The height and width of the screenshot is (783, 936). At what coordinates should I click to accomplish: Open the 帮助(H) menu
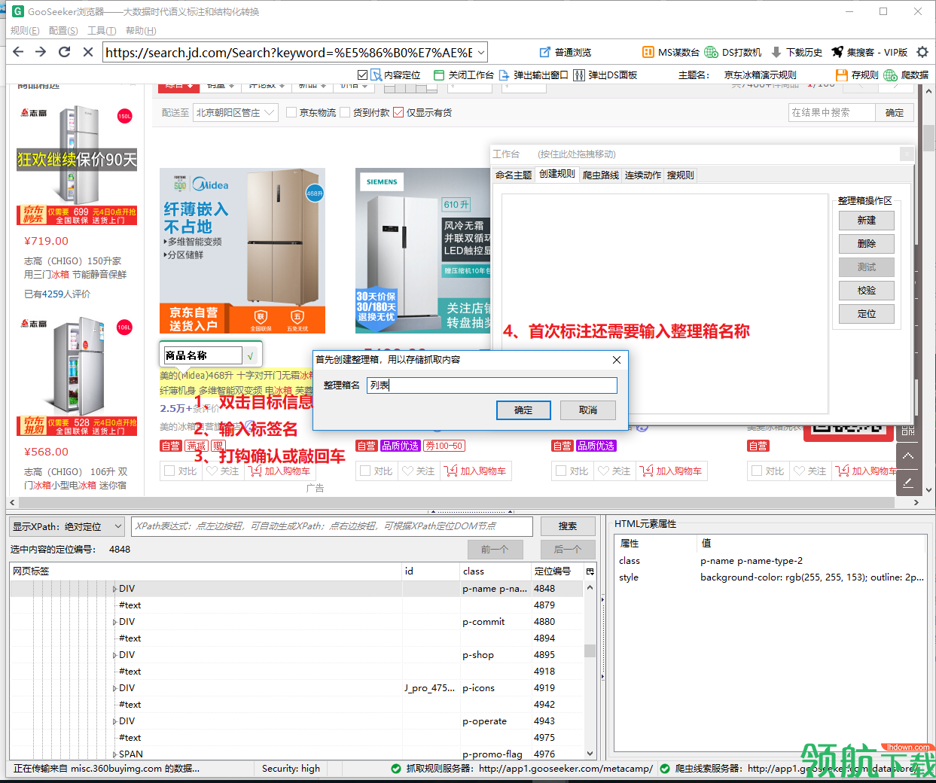[141, 31]
